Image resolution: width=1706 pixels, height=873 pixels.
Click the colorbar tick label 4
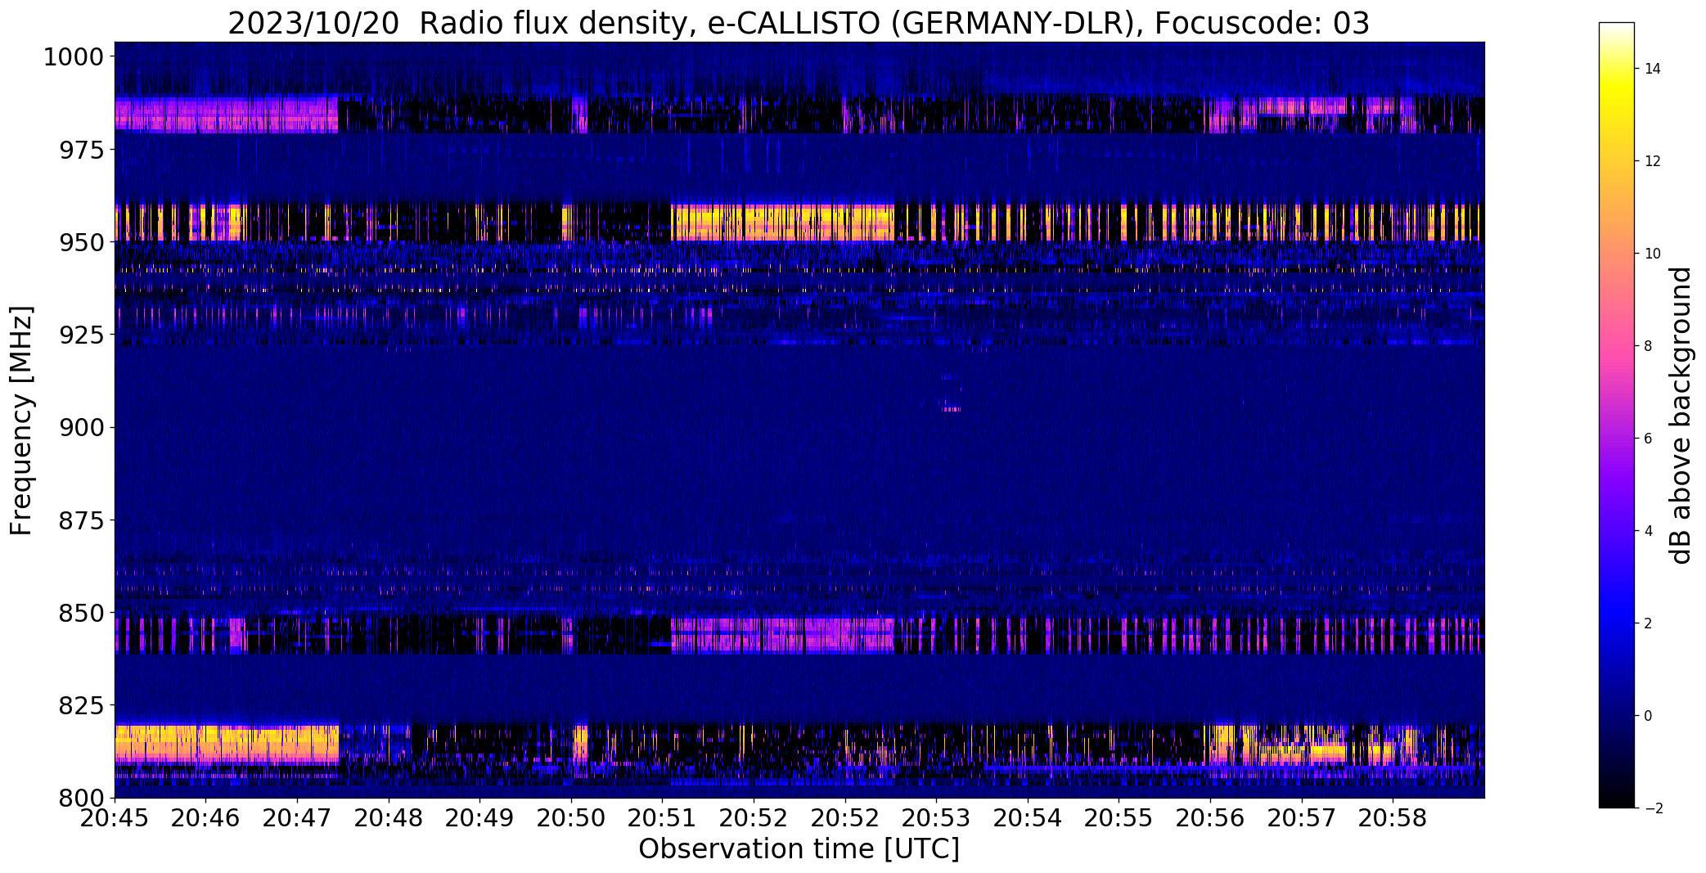1649,531
